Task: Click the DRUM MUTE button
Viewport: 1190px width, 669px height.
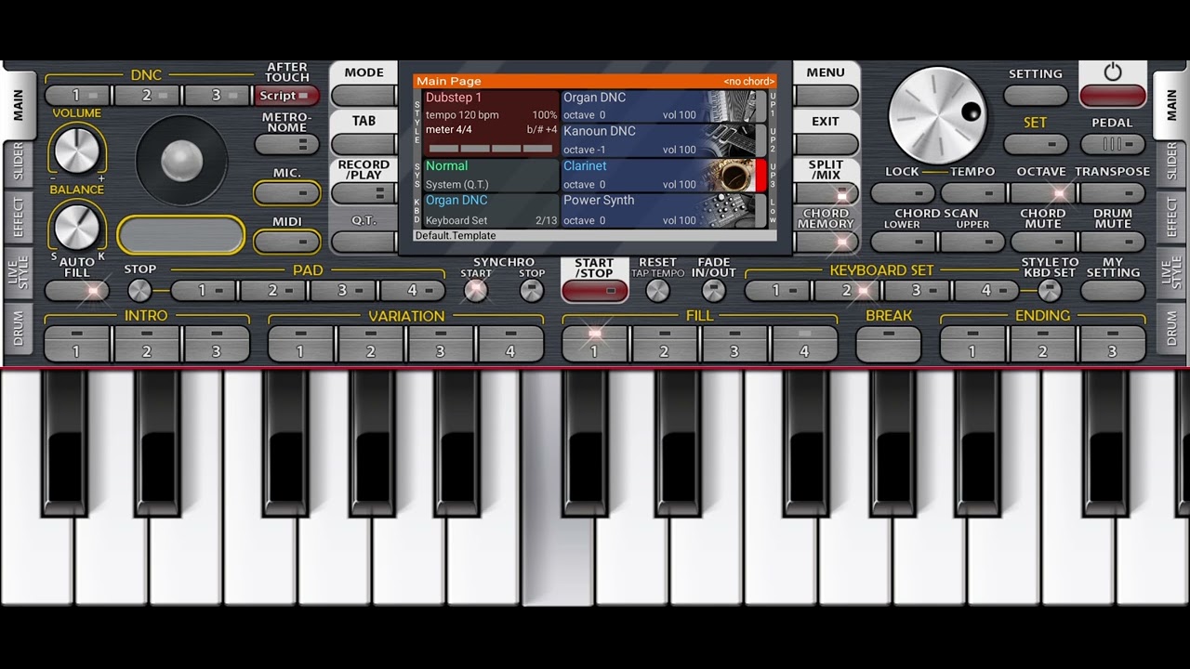Action: (1113, 242)
